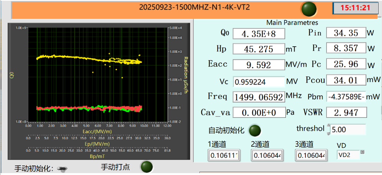Image resolution: width=382 pixels, height=175 pixels.
Task: Click the test title text in orange bar
Action: pos(194,7)
